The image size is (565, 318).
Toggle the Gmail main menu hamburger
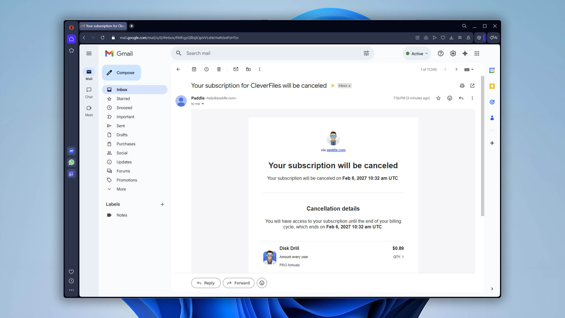pyautogui.click(x=89, y=53)
